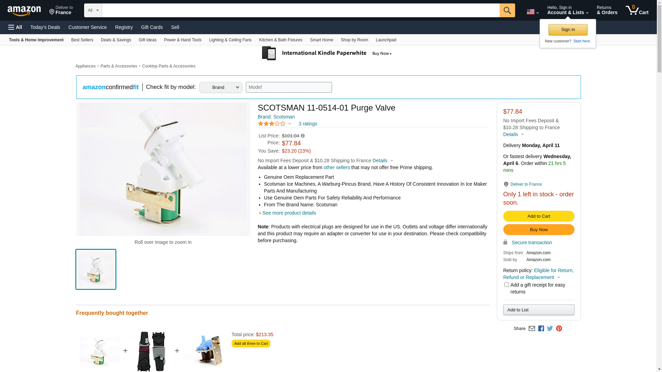Viewport: 662px width, 372px height.
Task: Expand the star ratings breakdown arrow
Action: coord(290,124)
